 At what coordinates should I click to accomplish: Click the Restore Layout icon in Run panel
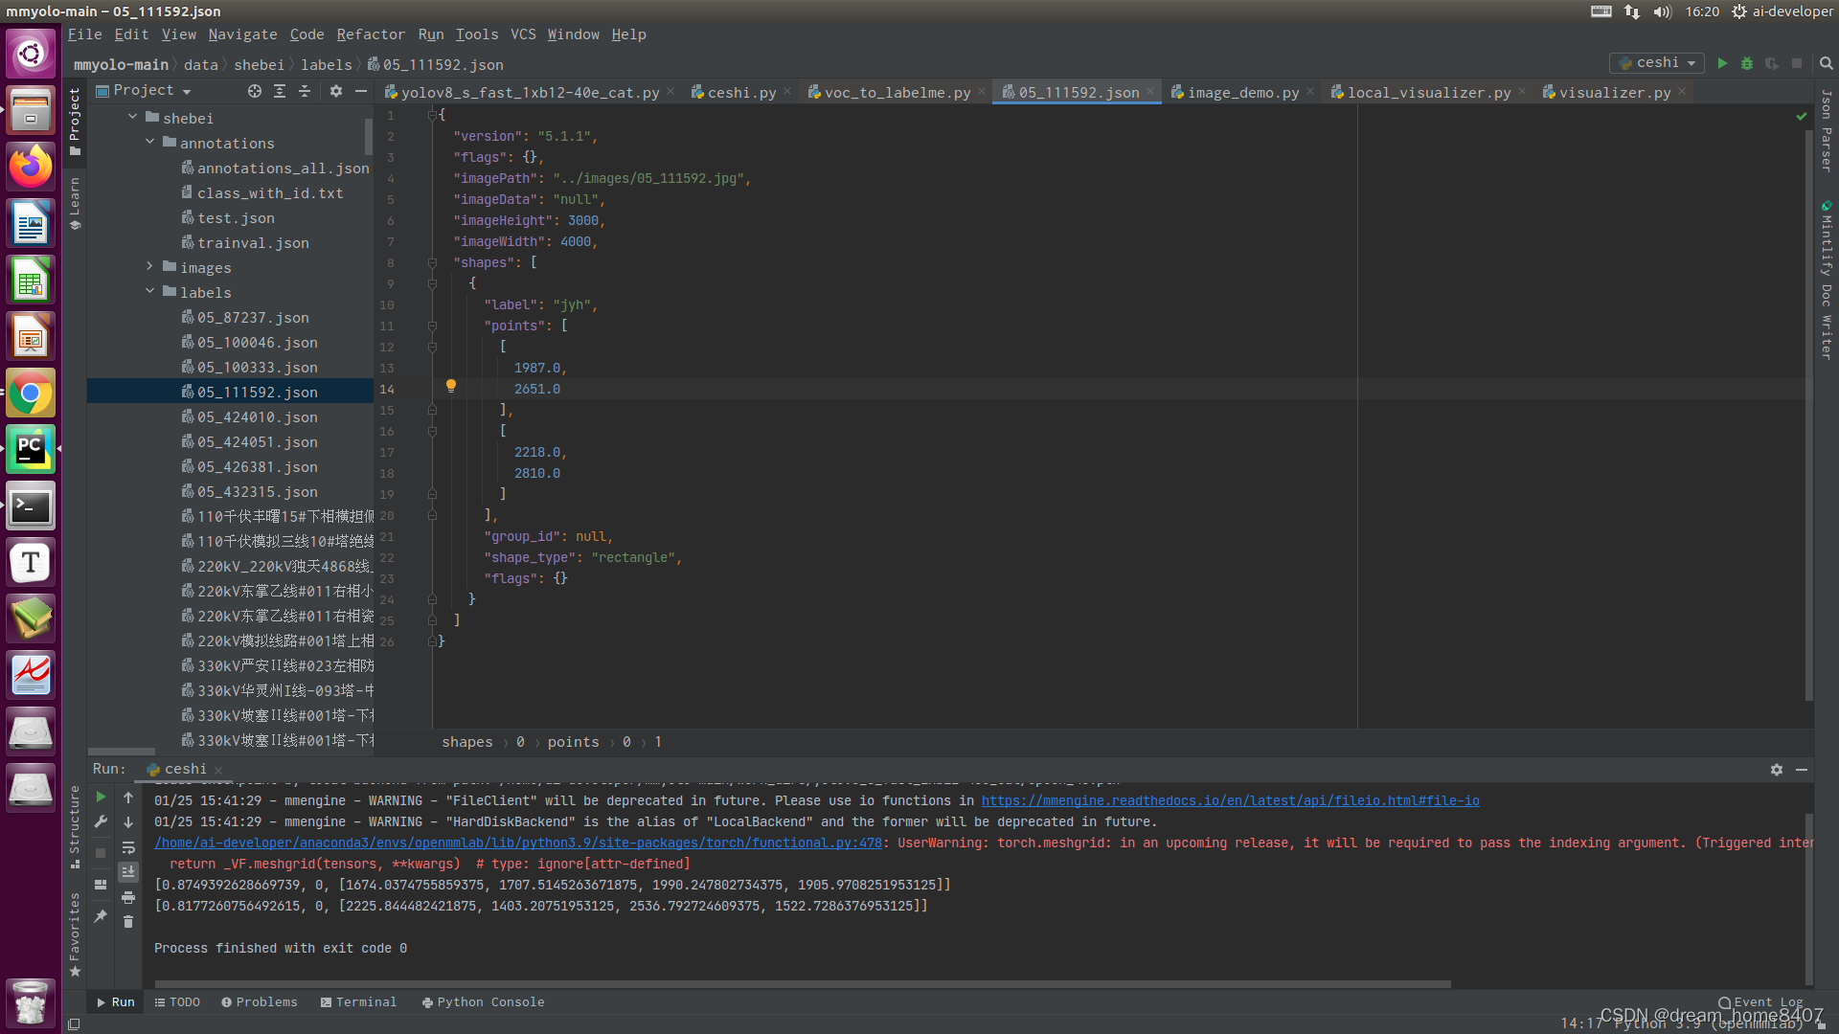(101, 885)
